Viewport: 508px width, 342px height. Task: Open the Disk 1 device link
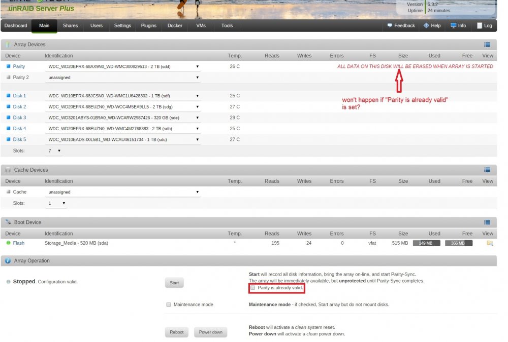(19, 96)
